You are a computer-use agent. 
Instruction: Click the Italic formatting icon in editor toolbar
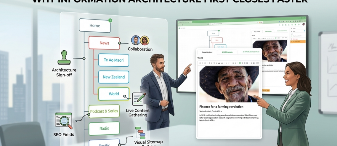click(x=211, y=63)
